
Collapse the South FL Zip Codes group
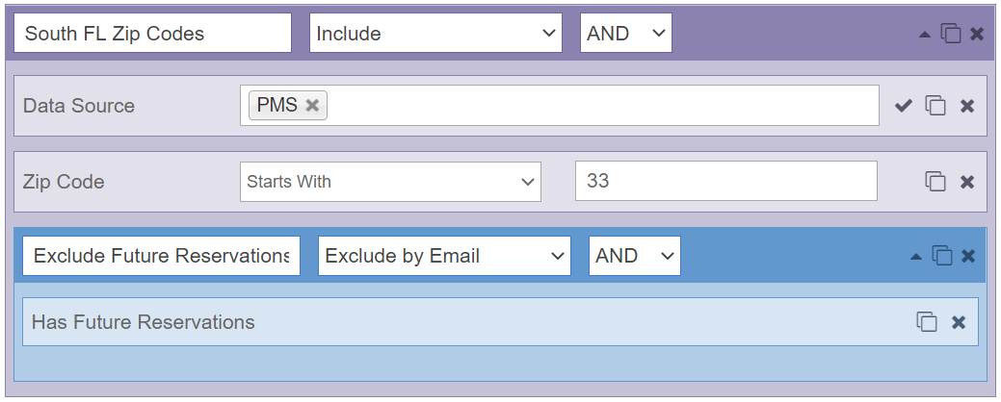(924, 35)
